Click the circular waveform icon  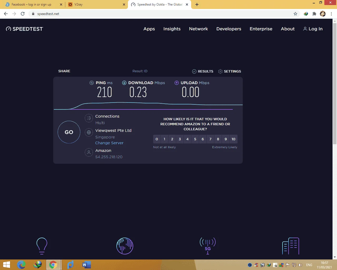[x=125, y=246]
